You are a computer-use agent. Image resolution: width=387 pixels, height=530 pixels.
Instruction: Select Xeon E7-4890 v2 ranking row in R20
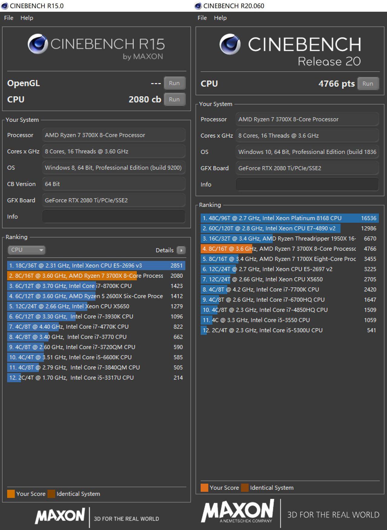coord(290,228)
